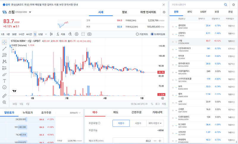Open the 보유 holdings tab
Viewport: 238px width, 144px height.
217,12
